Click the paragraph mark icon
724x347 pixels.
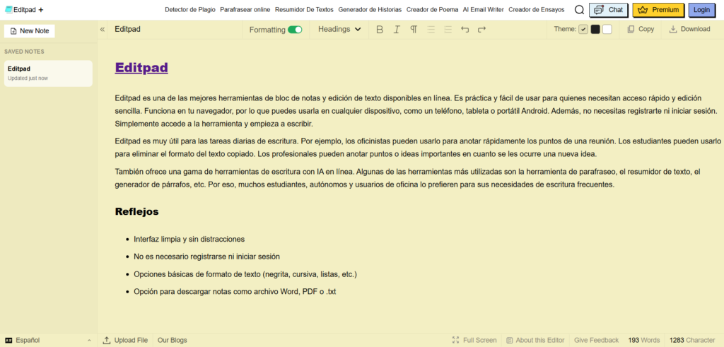pyautogui.click(x=414, y=30)
